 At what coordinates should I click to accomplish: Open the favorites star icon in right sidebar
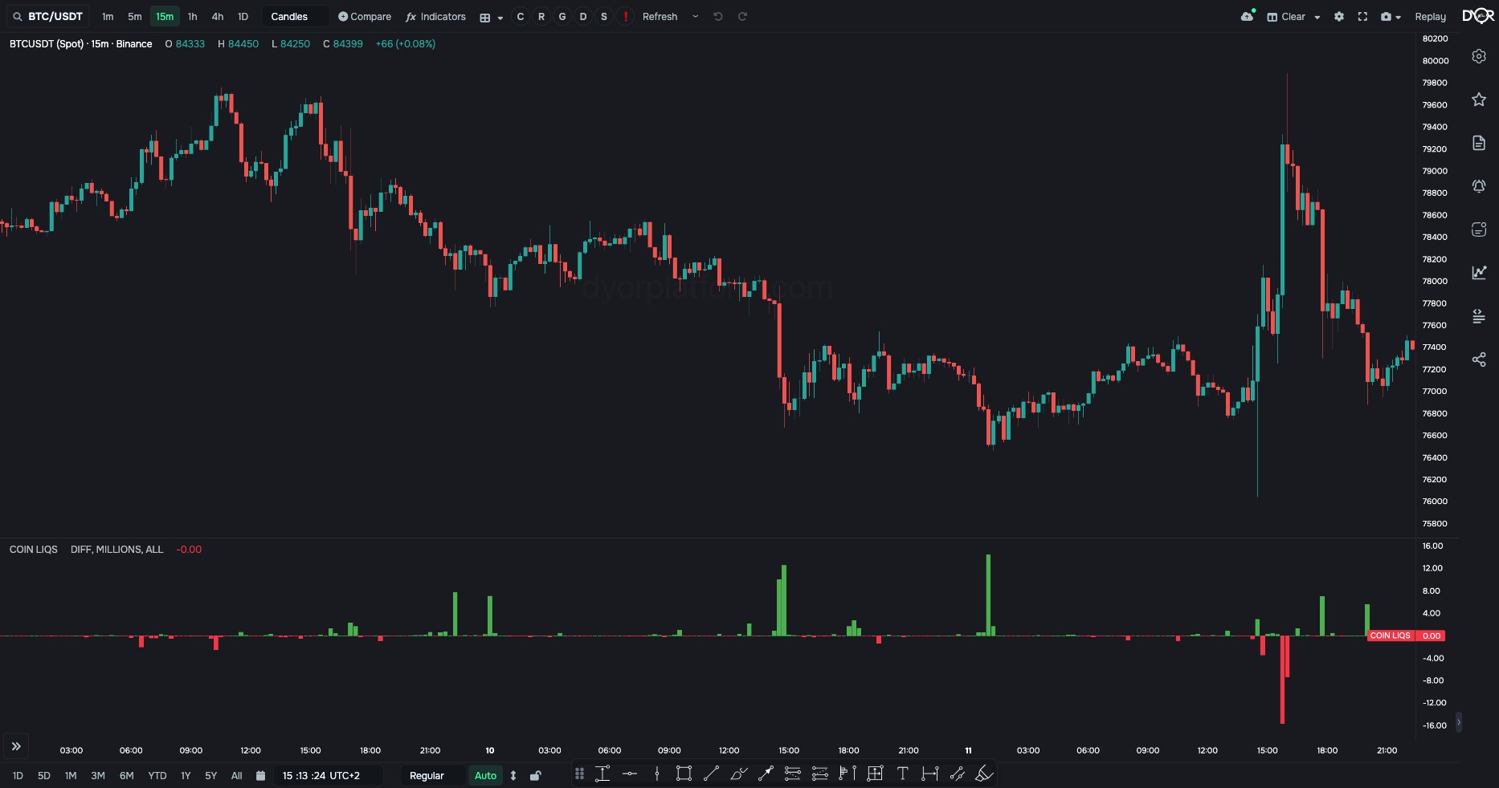(1479, 100)
